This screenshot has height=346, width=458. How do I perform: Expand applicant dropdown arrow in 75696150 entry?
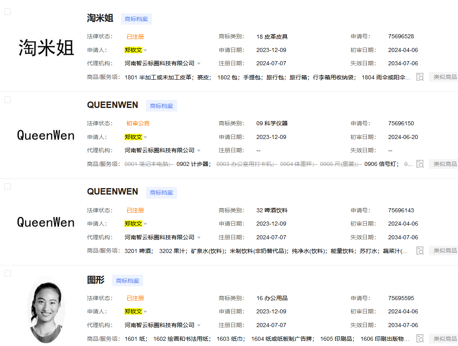click(x=146, y=137)
